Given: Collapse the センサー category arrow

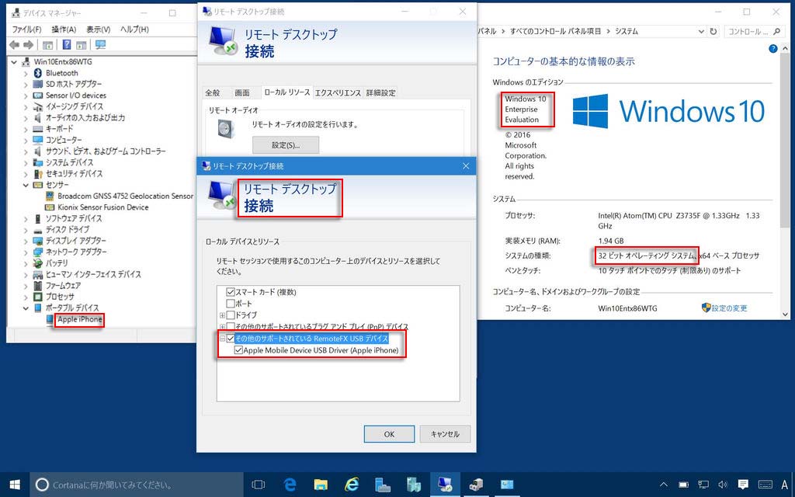Looking at the screenshot, I should 26,185.
